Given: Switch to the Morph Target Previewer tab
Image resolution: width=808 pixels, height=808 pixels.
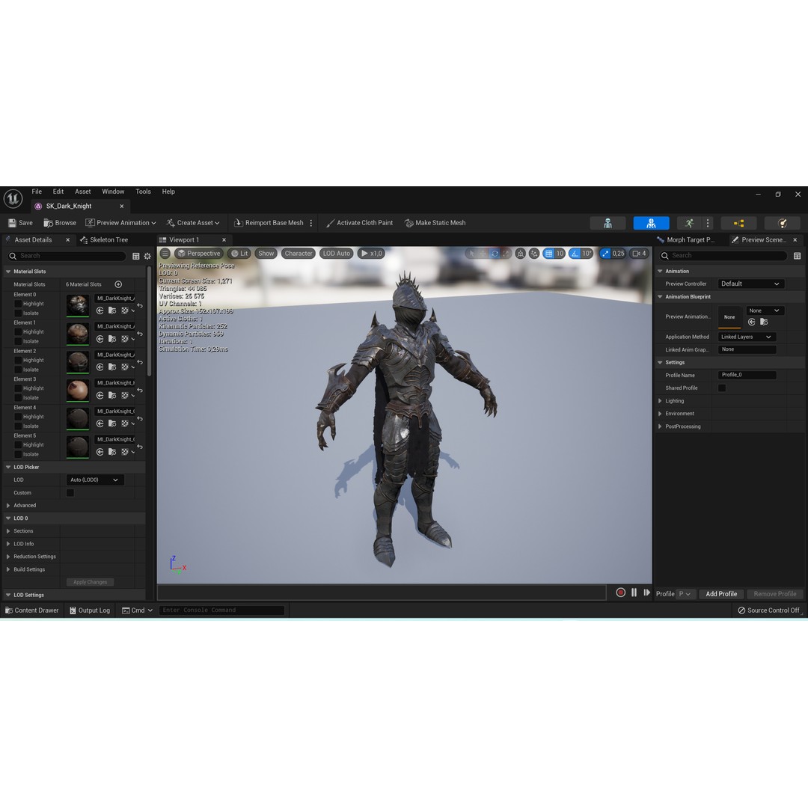Looking at the screenshot, I should (x=686, y=240).
